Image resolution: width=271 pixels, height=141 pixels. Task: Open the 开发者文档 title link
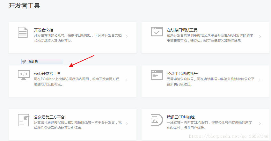pos(44,30)
